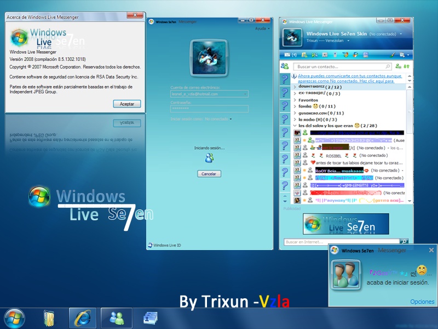438x329 pixels.
Task: Open Internet Explorer from the taskbar
Action: coord(83,318)
